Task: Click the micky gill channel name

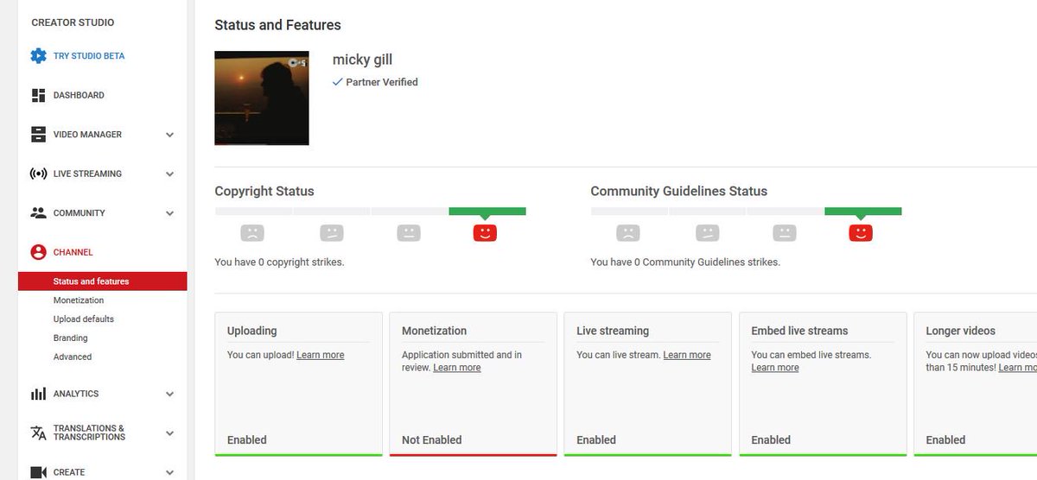Action: click(x=362, y=60)
